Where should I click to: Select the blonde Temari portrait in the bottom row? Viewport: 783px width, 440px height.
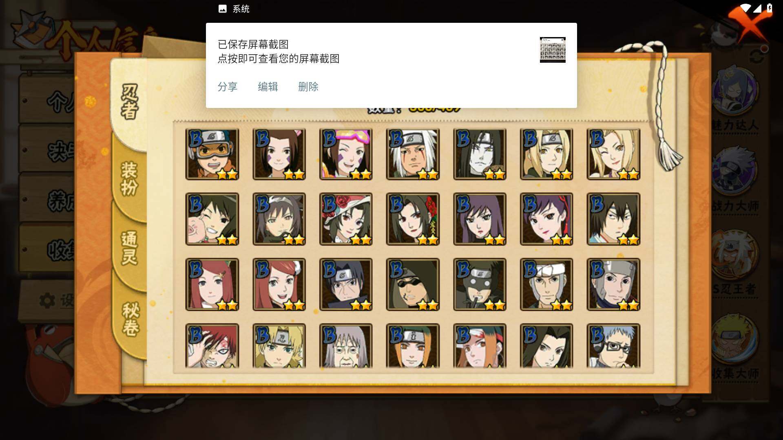point(279,346)
